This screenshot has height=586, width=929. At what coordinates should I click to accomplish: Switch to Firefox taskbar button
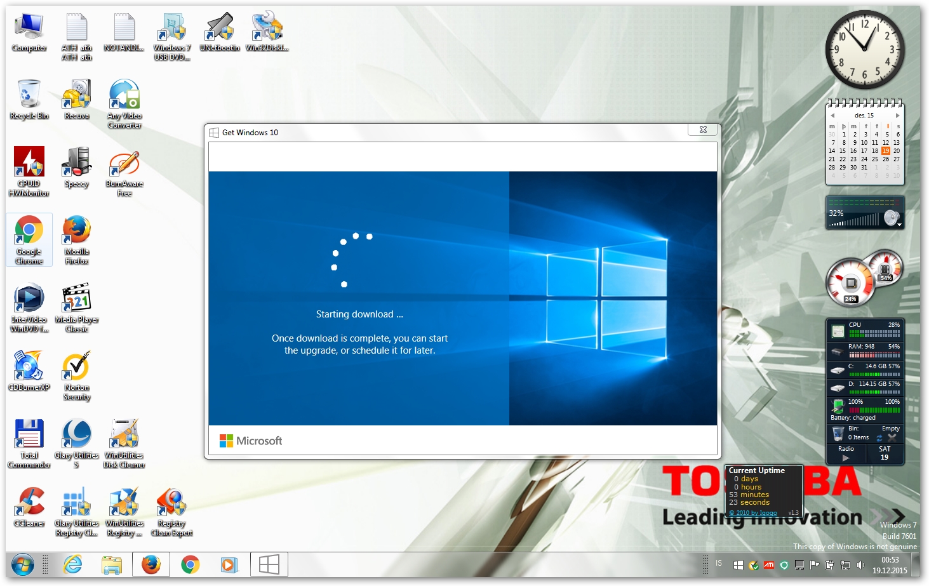coord(151,564)
